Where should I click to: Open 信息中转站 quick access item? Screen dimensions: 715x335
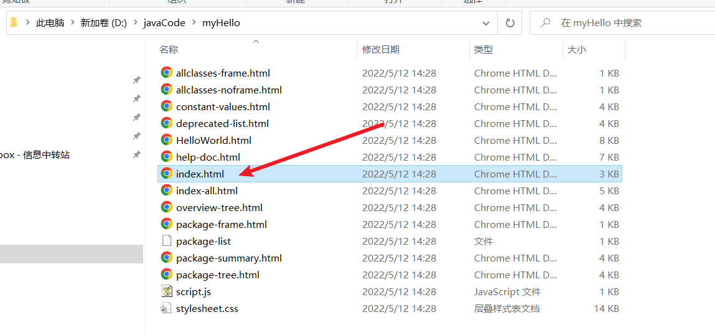click(x=35, y=155)
